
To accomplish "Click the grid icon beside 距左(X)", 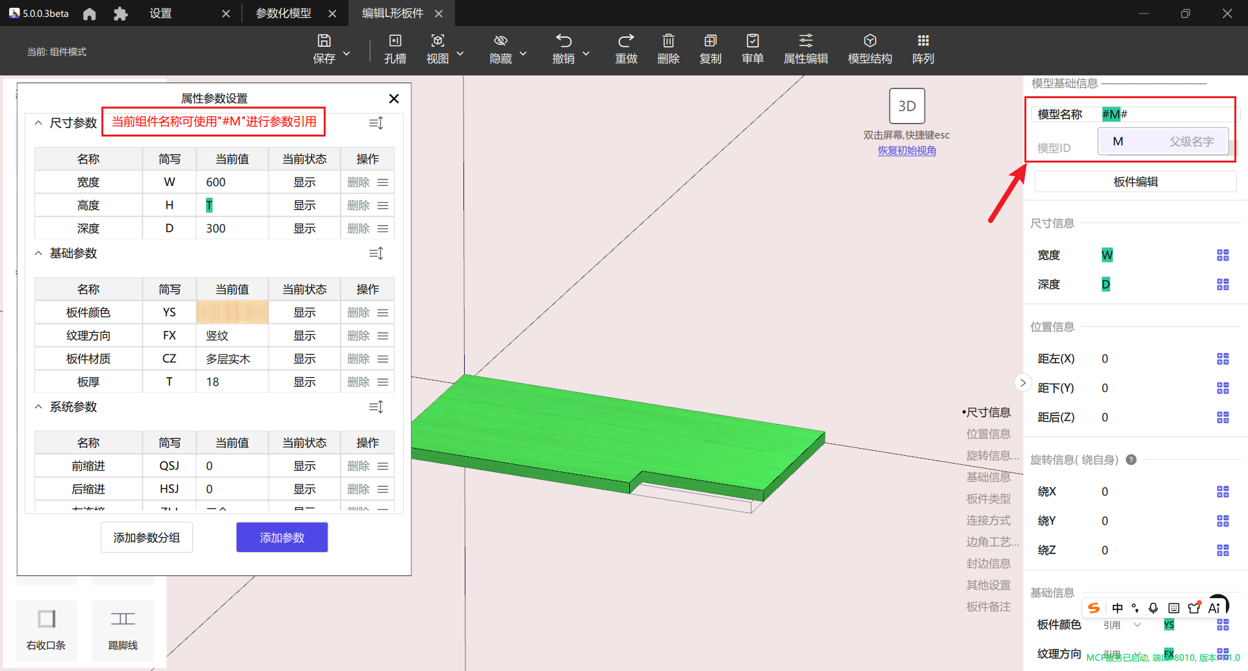I will [x=1223, y=359].
